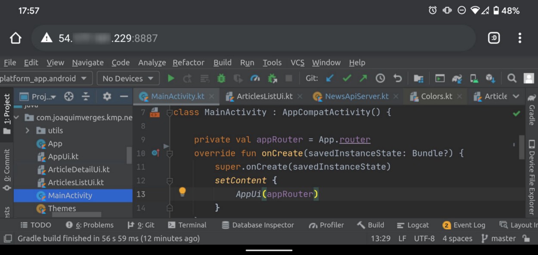The width and height of the screenshot is (538, 255).
Task: Open the platform_app.android run configuration dropdown
Action: 43,78
